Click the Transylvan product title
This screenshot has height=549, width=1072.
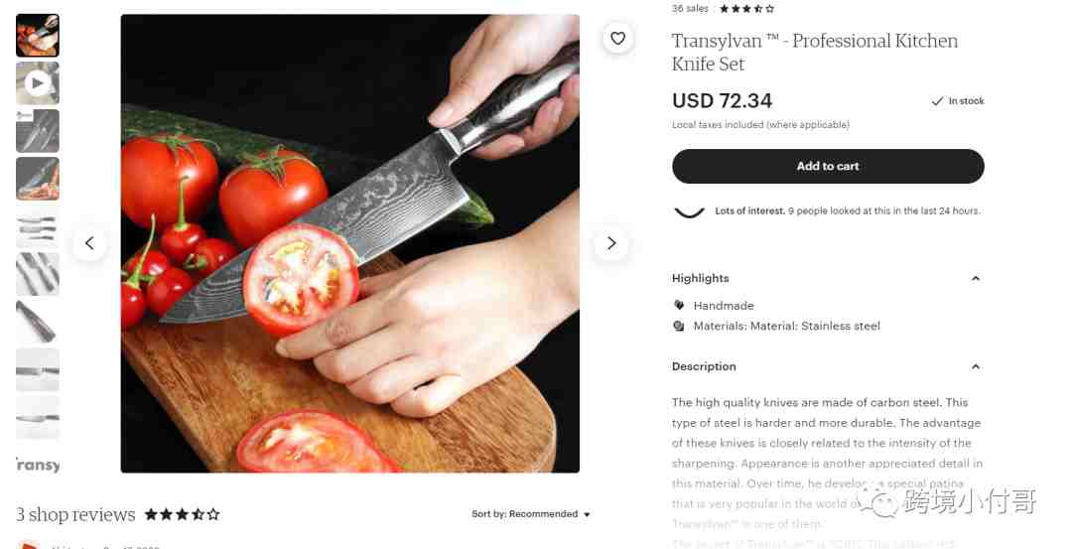click(814, 52)
